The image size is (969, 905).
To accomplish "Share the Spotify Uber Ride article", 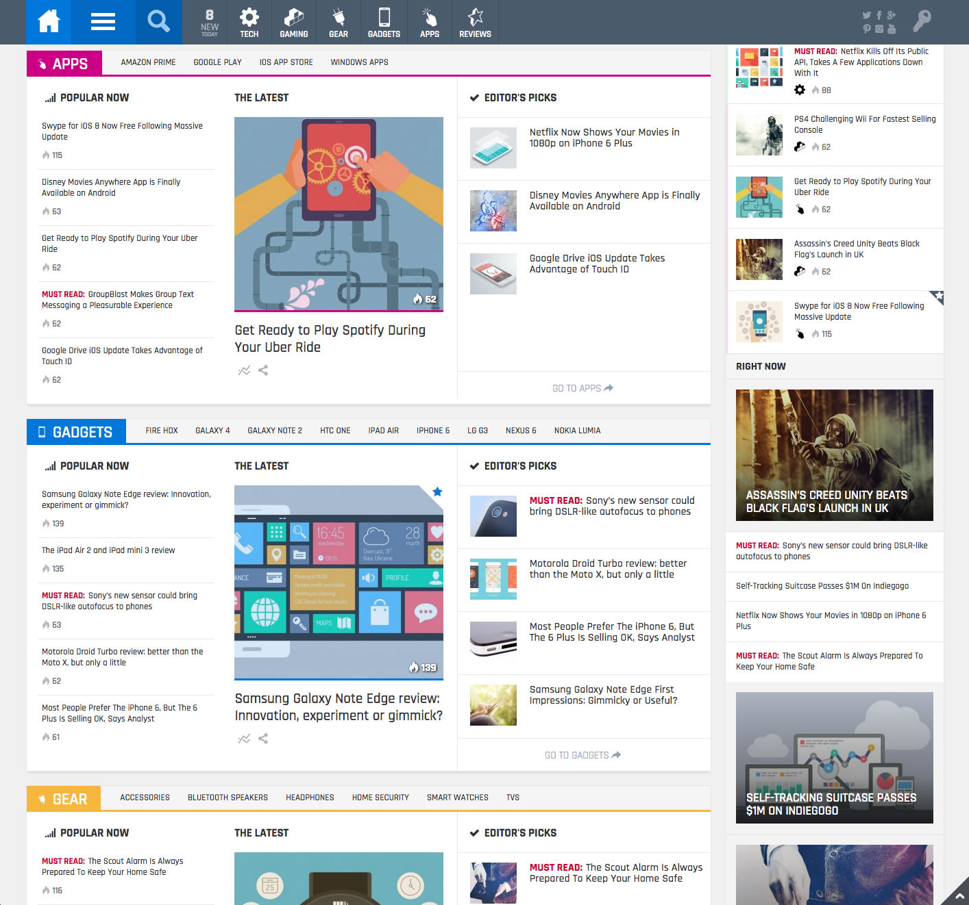I will 263,370.
